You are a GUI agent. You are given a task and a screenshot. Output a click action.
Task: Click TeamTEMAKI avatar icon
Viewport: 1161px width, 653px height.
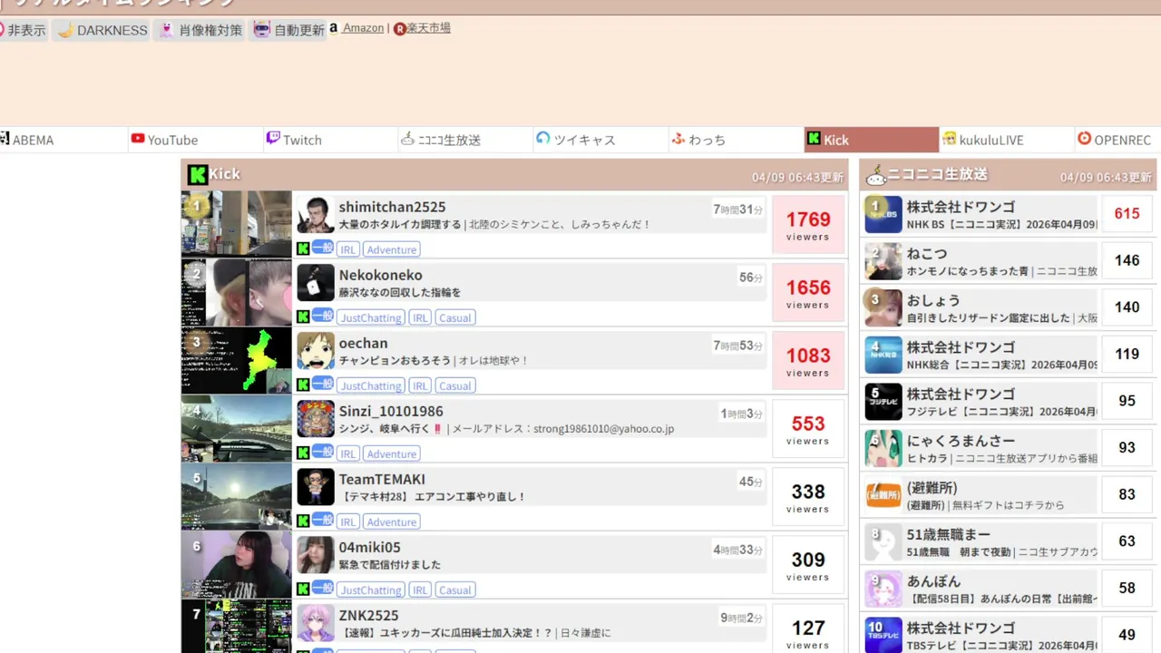pos(316,487)
